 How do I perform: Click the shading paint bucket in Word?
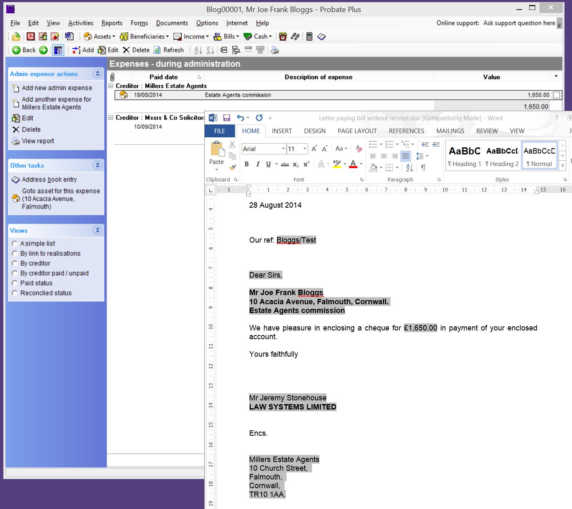(x=373, y=167)
